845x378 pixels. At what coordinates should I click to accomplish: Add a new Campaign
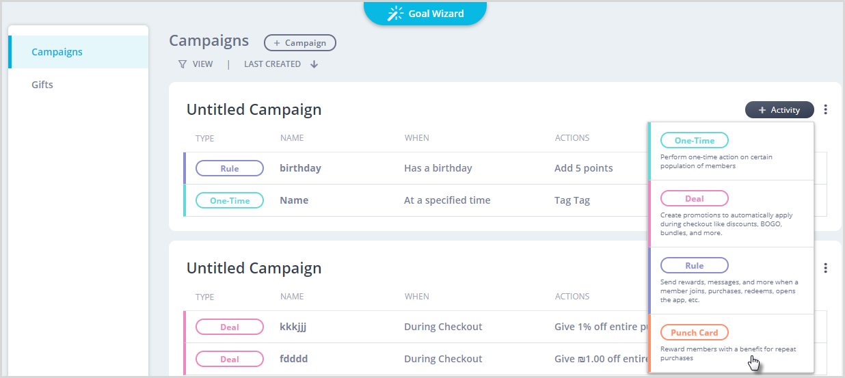pyautogui.click(x=300, y=42)
